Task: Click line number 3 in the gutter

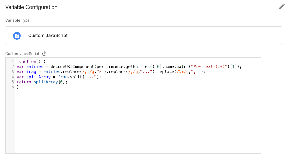Action: [12, 72]
